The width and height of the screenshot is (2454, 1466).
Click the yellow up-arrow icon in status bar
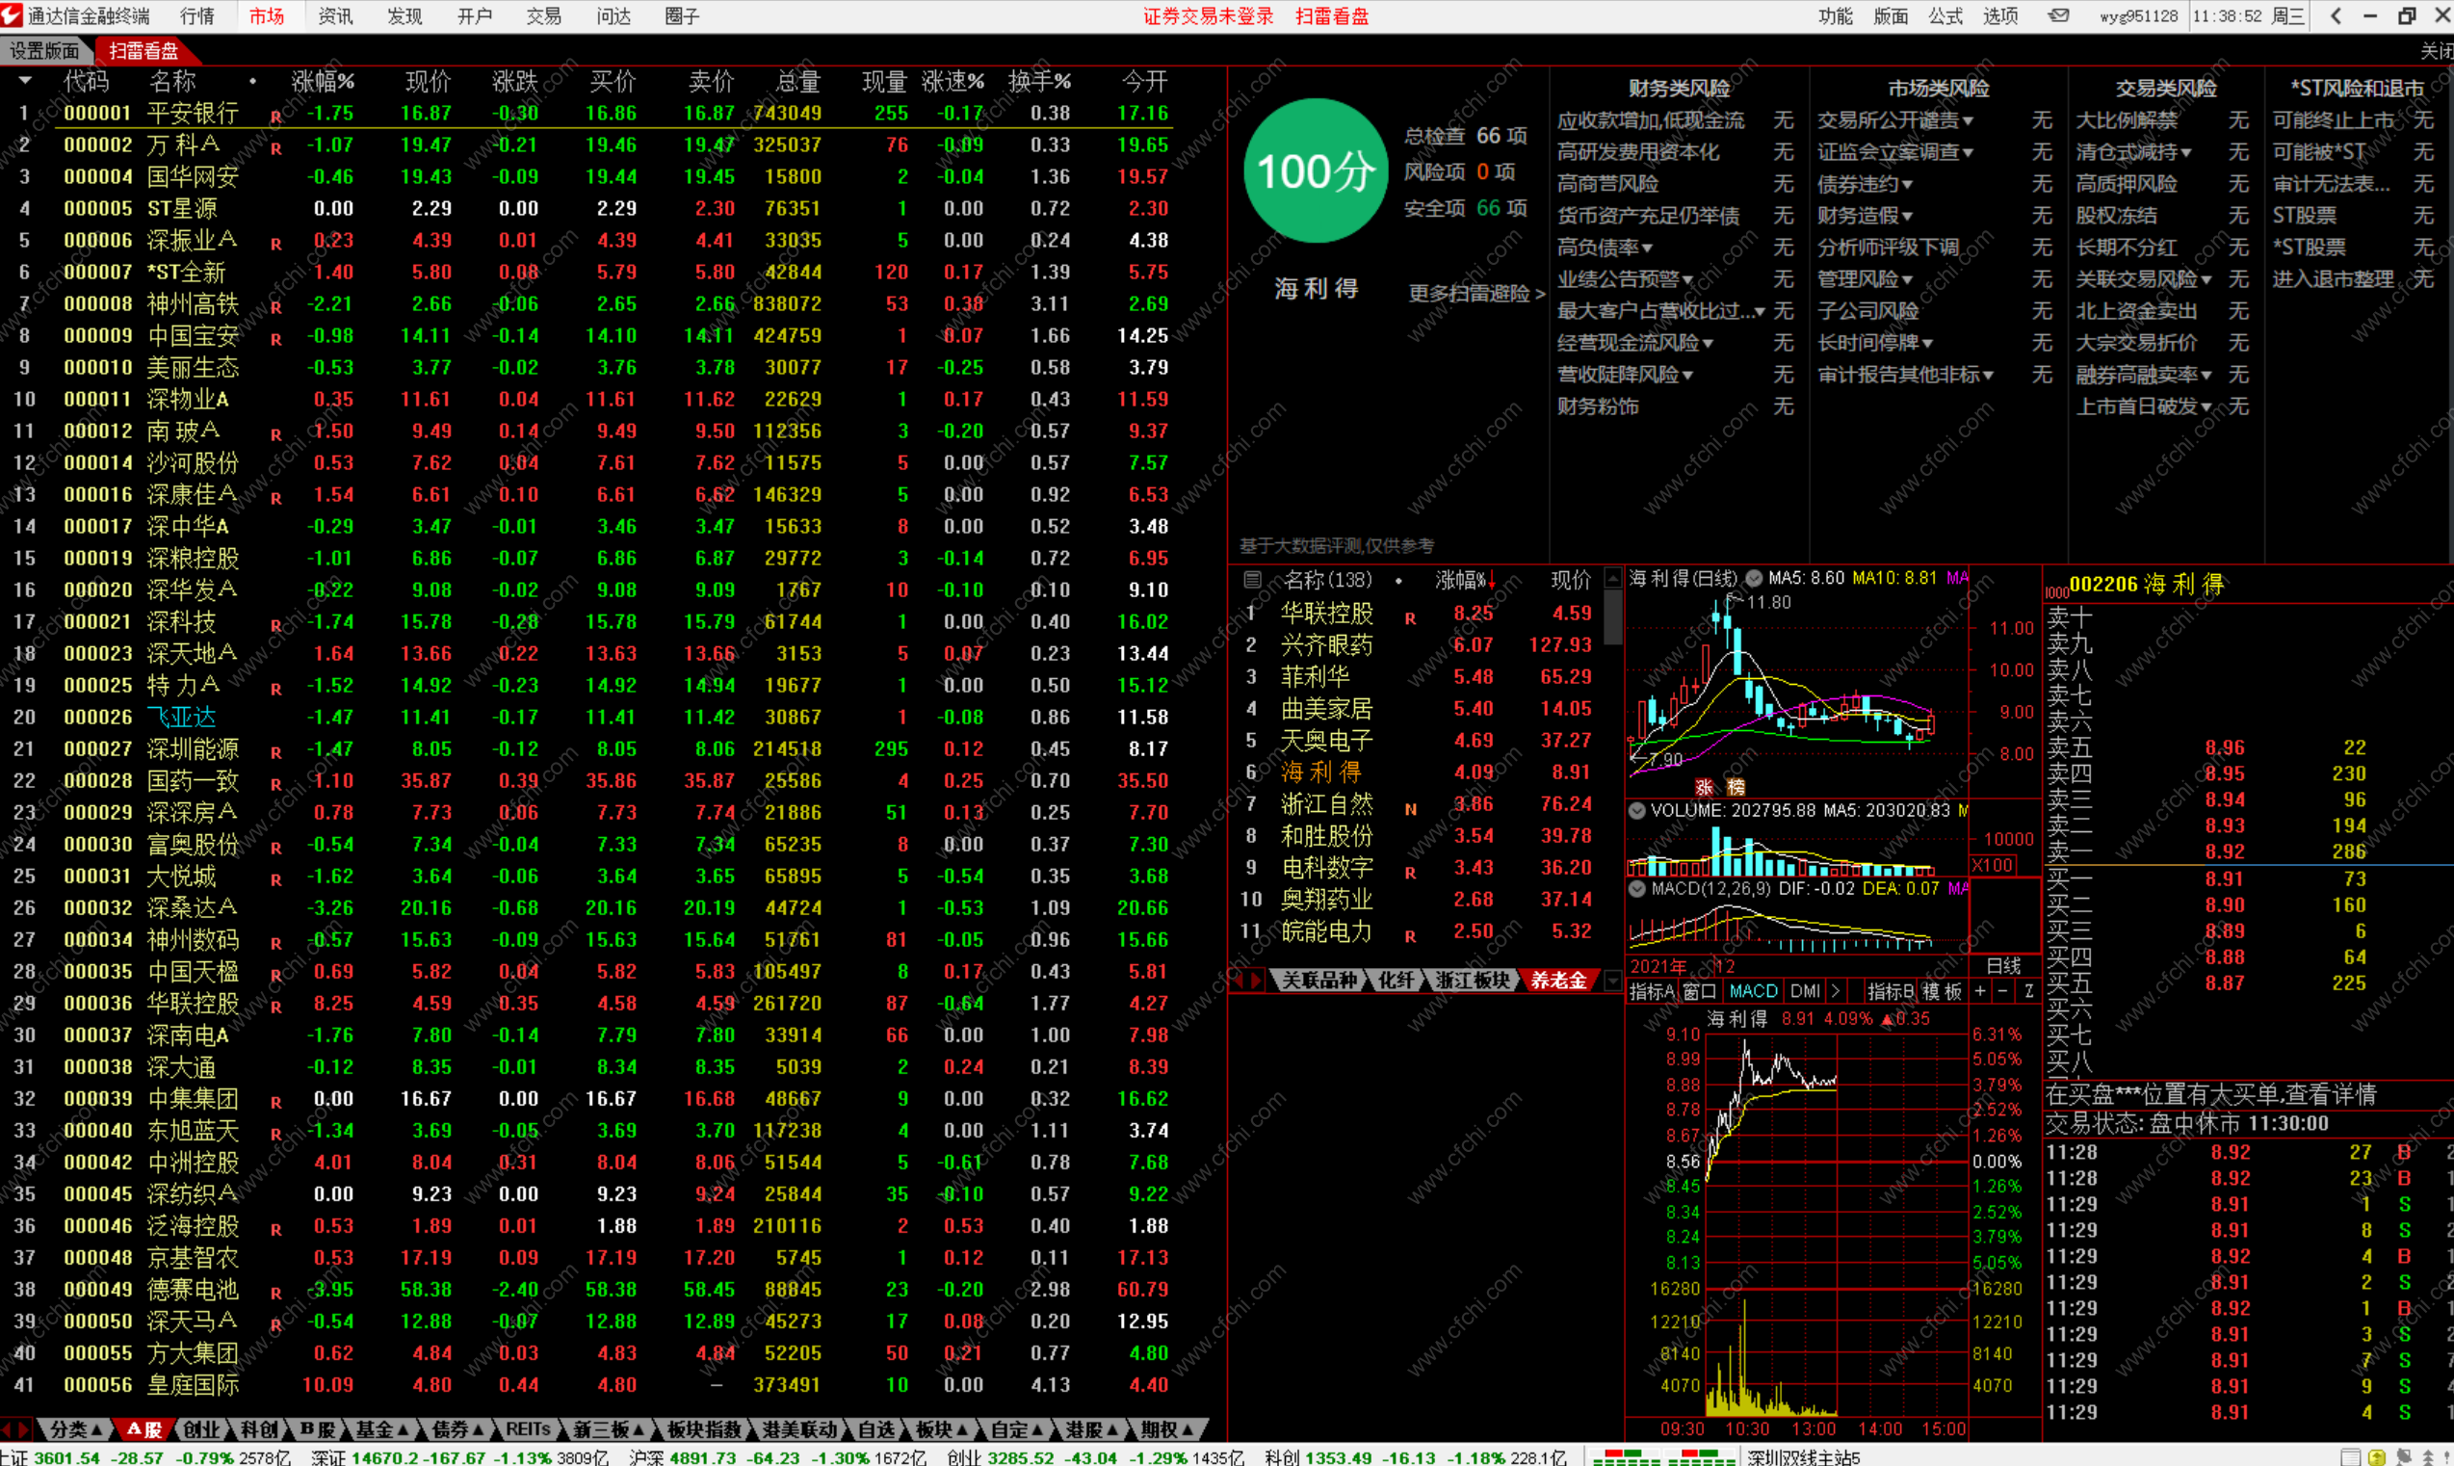[2376, 1457]
